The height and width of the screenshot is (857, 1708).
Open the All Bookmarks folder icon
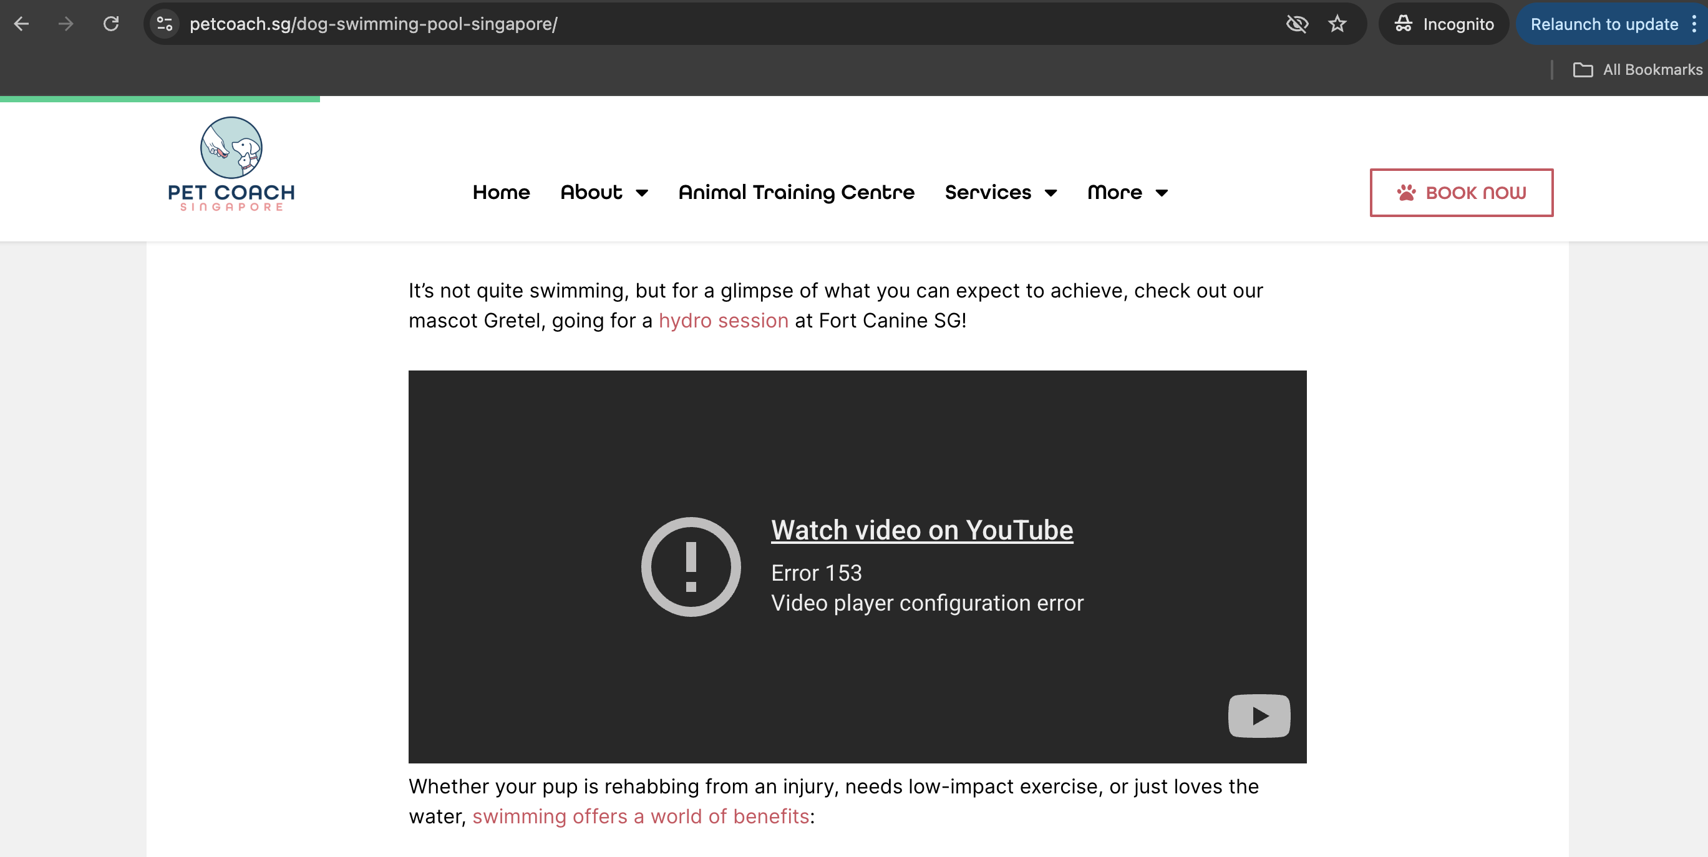pos(1584,70)
